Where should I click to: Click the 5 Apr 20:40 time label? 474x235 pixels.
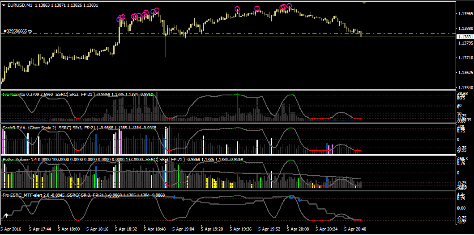pos(355,229)
